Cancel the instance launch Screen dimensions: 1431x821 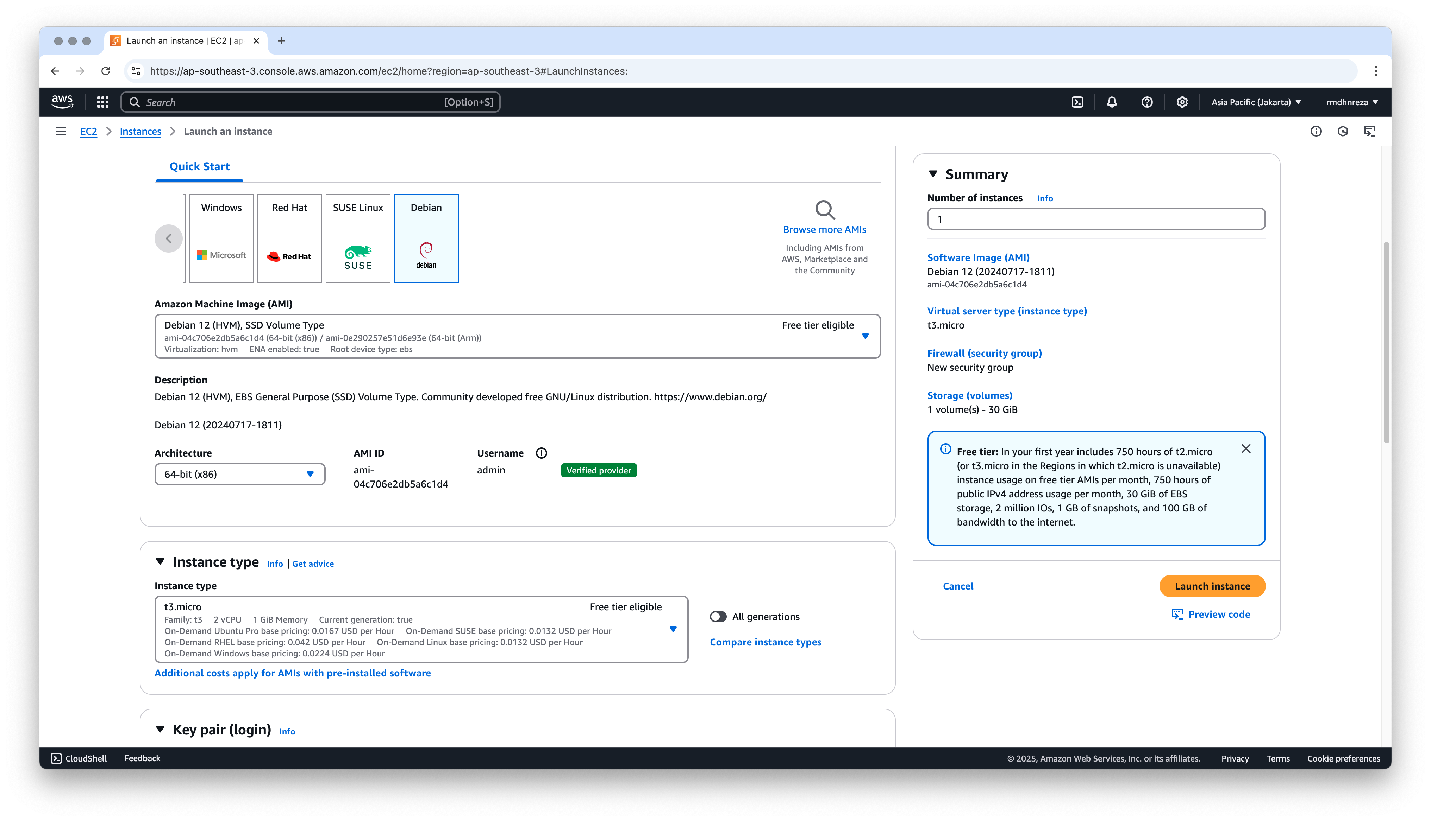(957, 586)
